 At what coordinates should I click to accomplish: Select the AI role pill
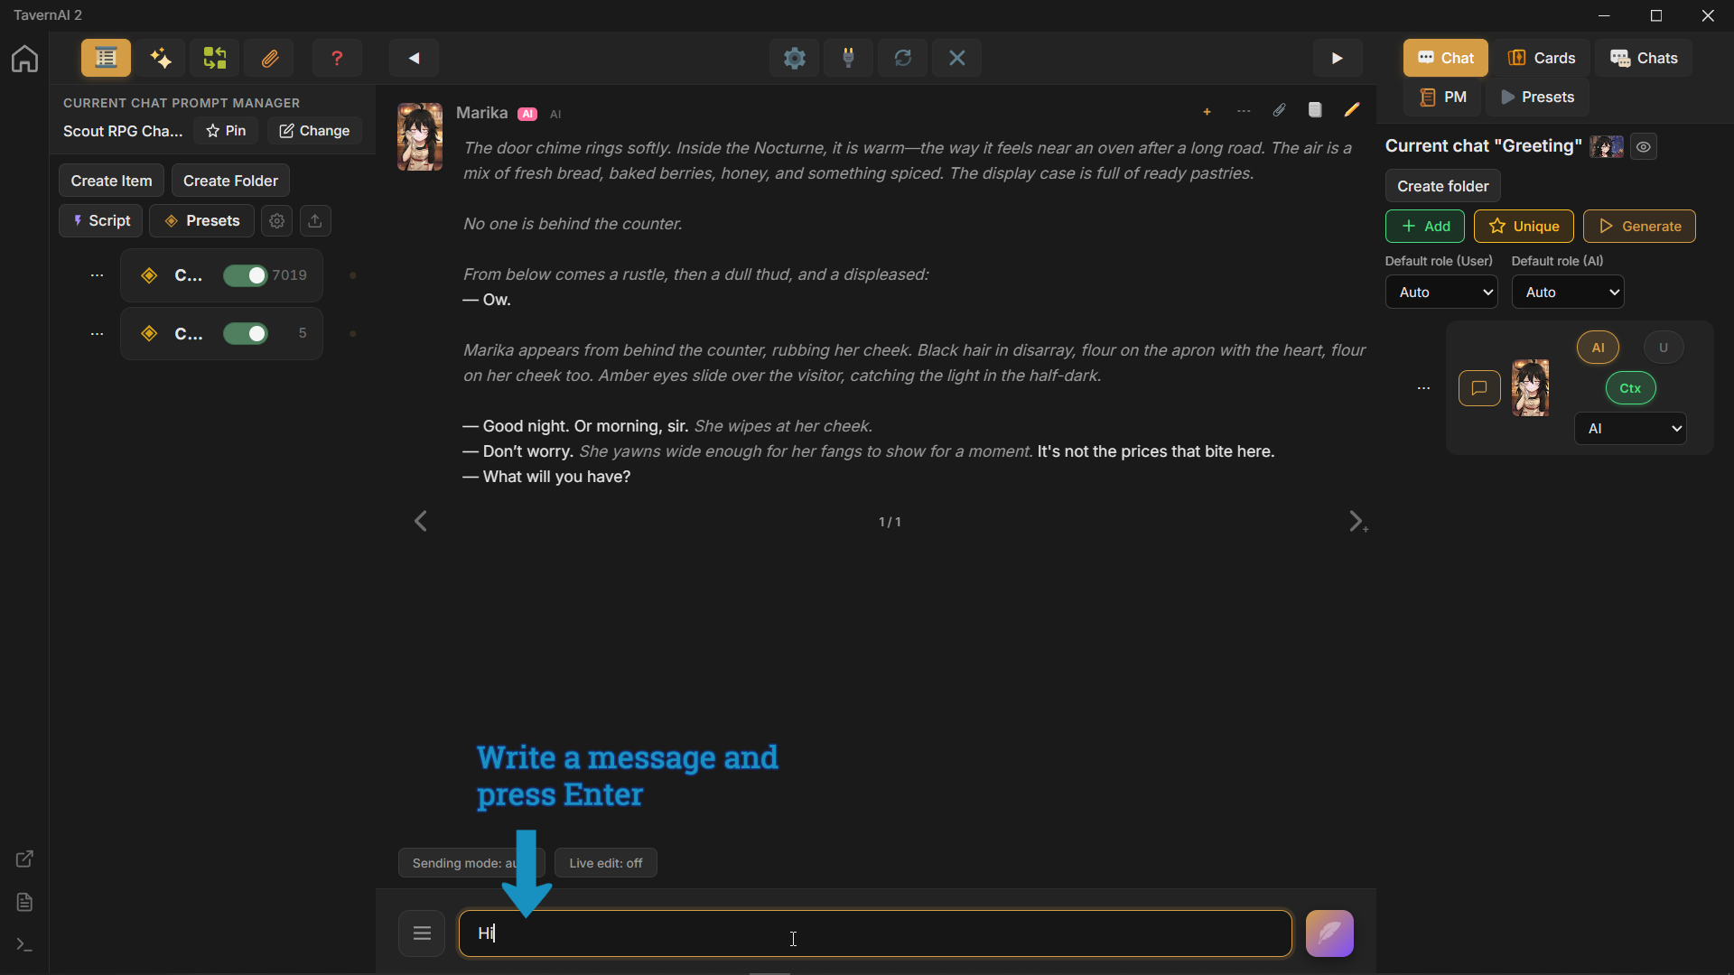1598,348
